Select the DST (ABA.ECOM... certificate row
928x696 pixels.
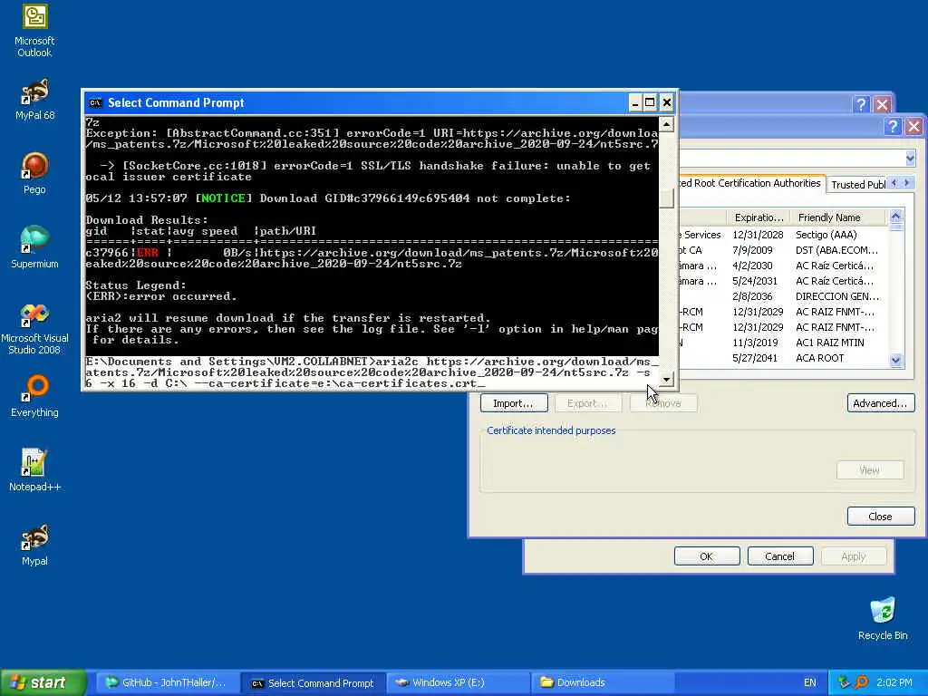point(783,250)
